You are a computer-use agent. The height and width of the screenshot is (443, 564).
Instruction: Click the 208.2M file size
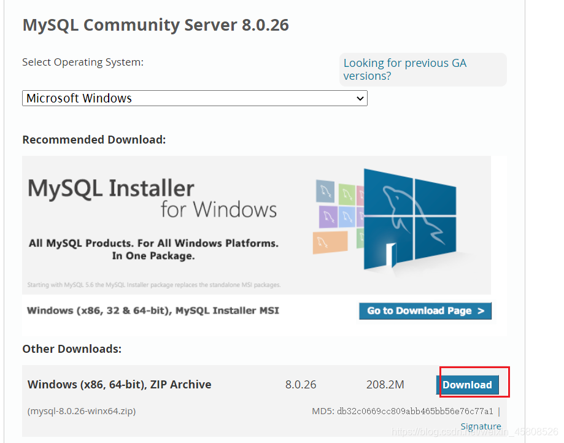click(385, 385)
